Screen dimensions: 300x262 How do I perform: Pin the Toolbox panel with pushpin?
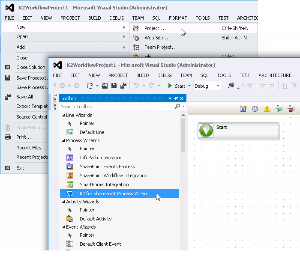coord(176,98)
